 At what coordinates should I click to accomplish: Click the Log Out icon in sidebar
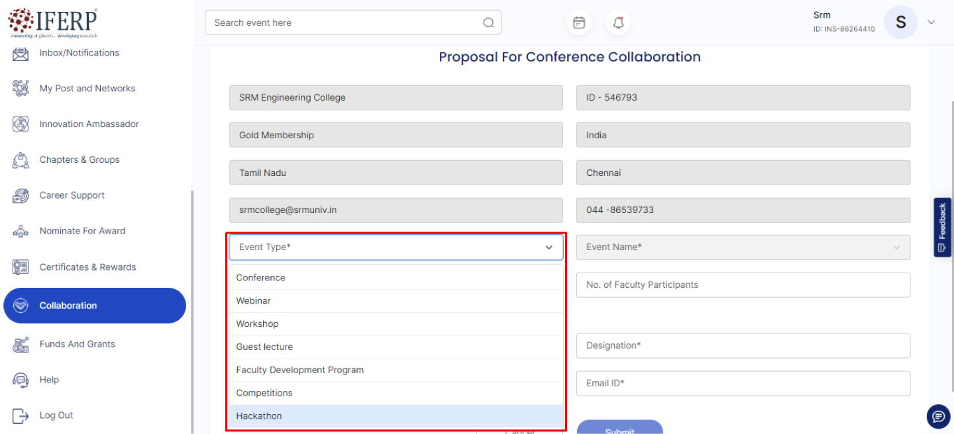pyautogui.click(x=21, y=415)
